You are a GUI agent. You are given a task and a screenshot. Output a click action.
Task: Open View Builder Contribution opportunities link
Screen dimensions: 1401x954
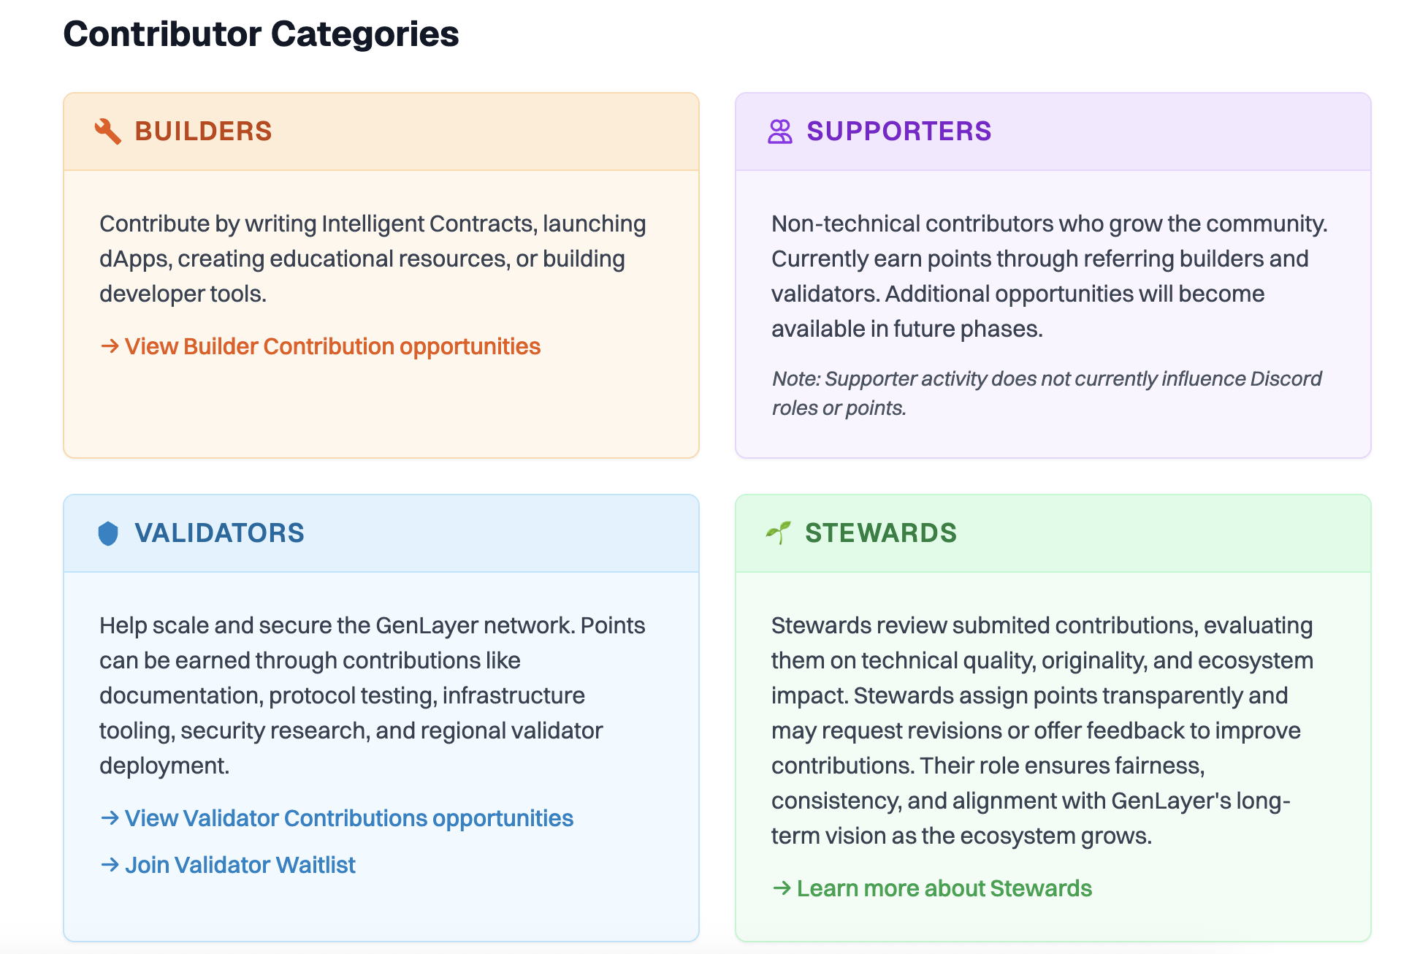pos(332,346)
